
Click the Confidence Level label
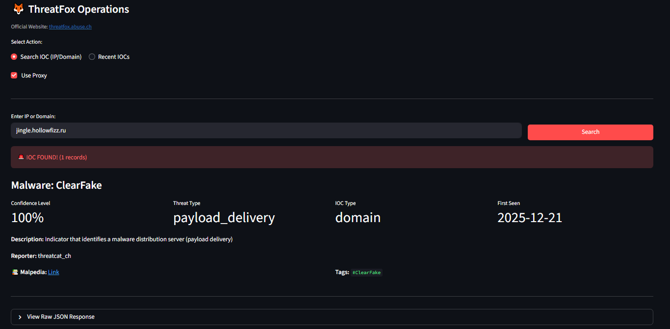click(x=30, y=203)
